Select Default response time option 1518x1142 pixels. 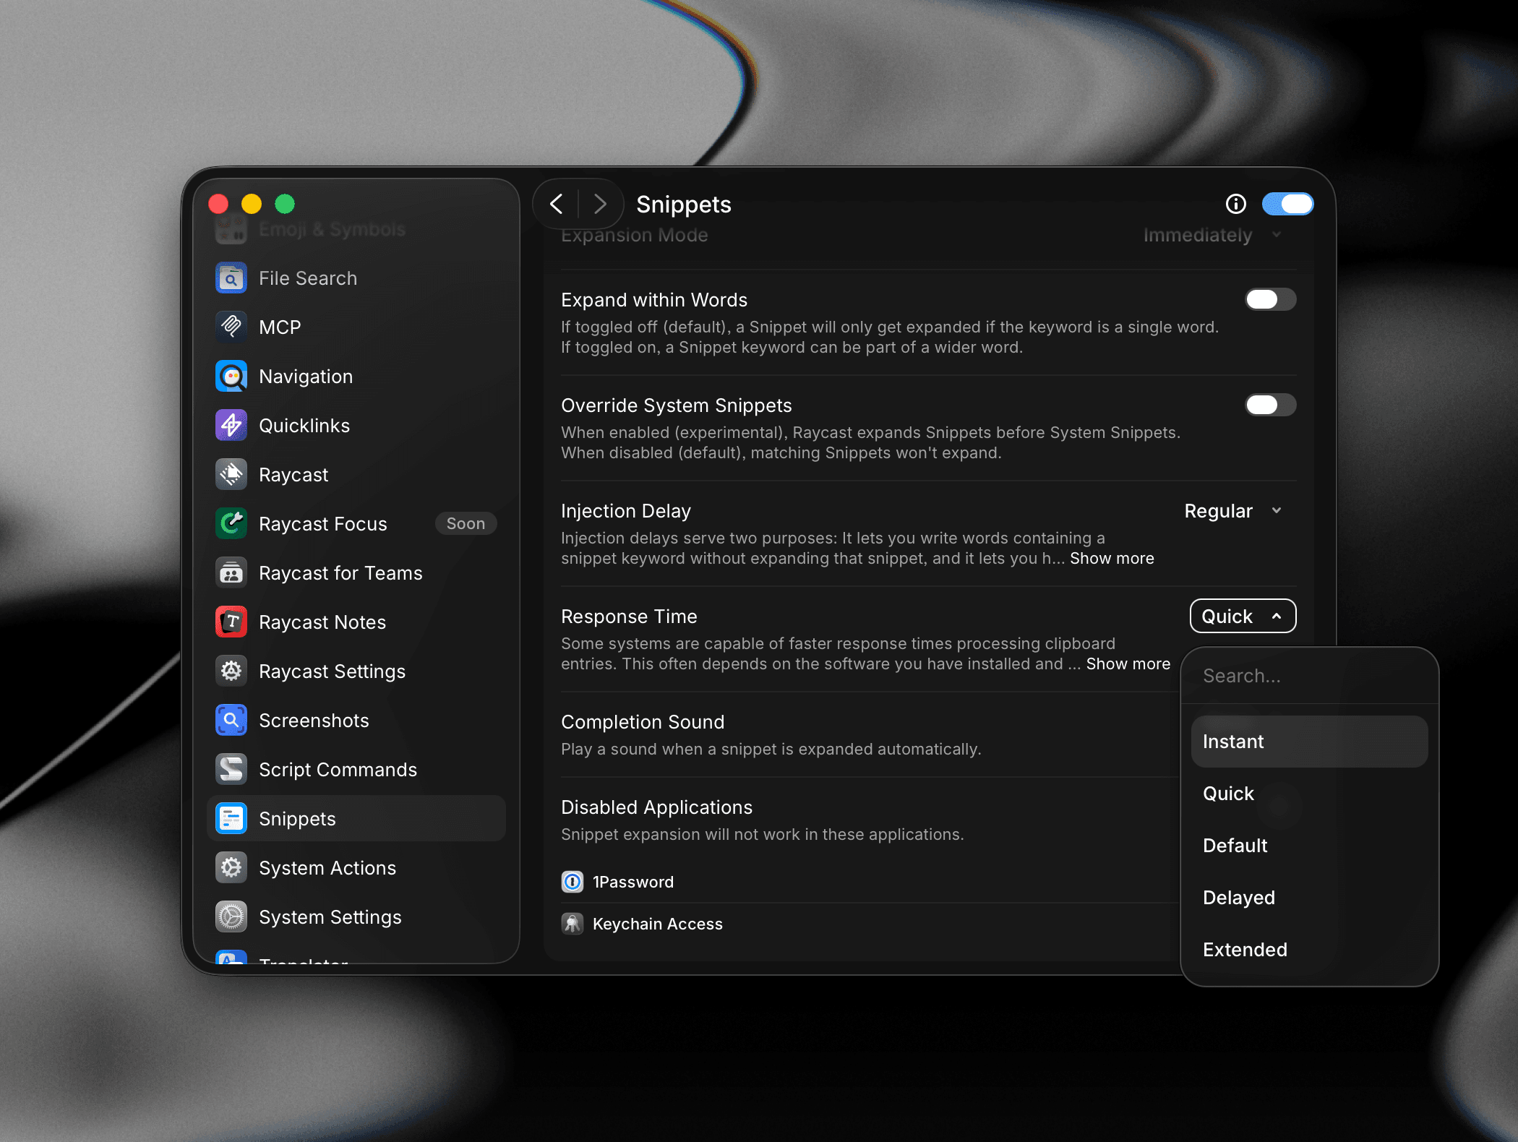[x=1310, y=846]
